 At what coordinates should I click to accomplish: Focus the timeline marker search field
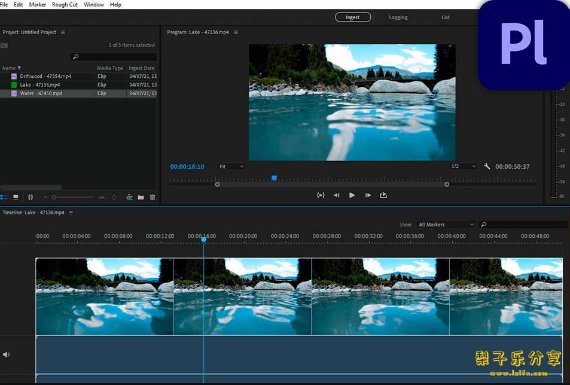point(523,225)
